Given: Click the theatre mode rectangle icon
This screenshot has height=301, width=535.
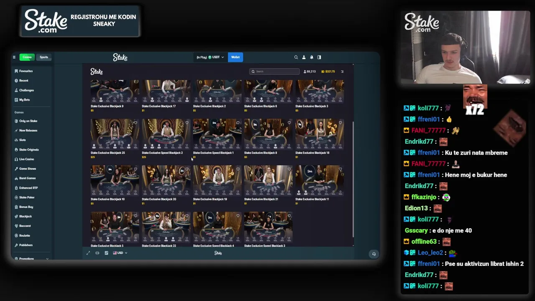Looking at the screenshot, I should tap(97, 253).
